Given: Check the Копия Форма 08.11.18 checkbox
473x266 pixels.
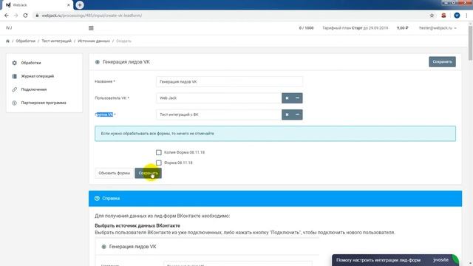Looking at the screenshot, I should (x=159, y=152).
